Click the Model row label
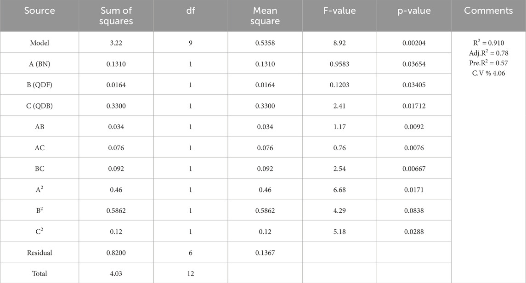526x283 pixels. (x=40, y=43)
